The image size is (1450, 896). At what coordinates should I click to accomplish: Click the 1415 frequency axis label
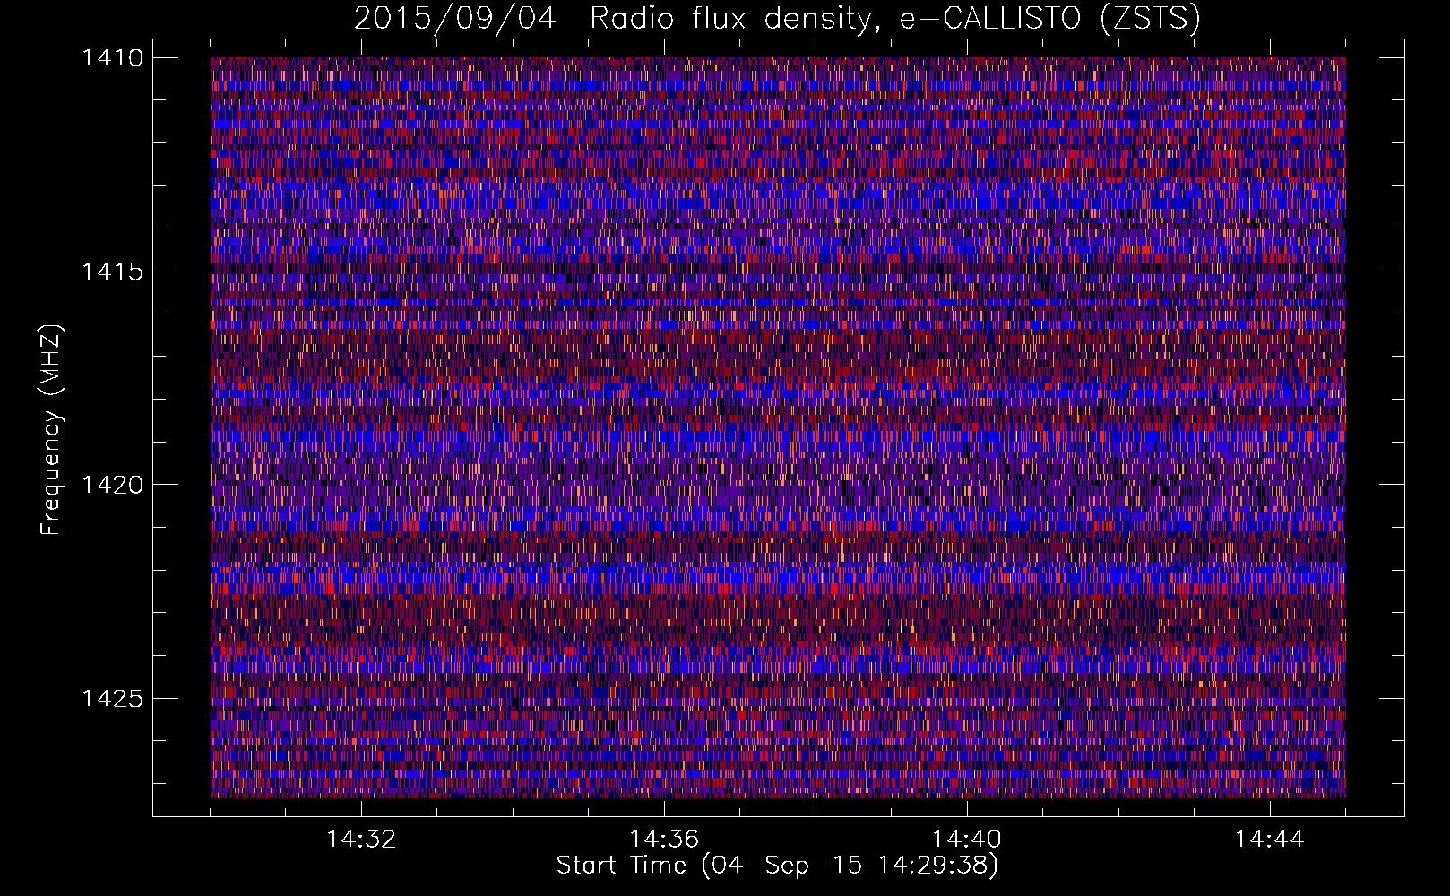click(x=113, y=271)
